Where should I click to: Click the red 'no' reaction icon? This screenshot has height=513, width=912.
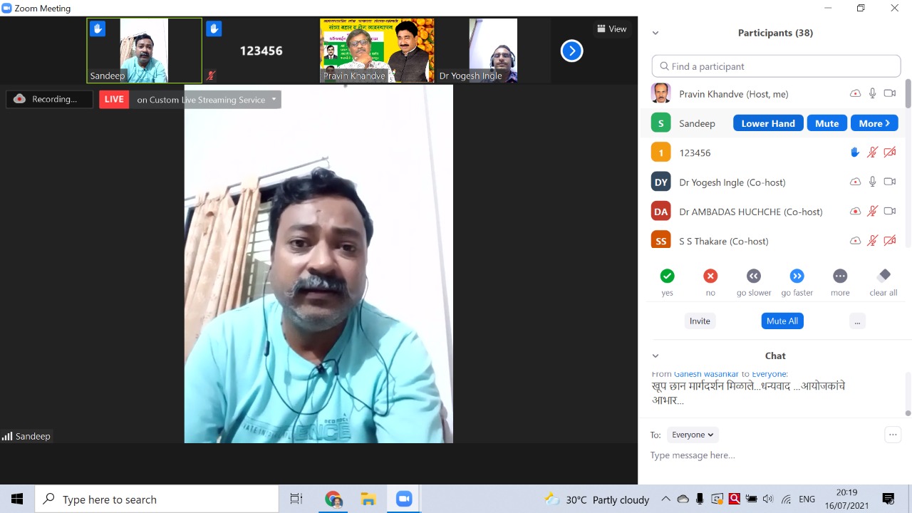click(x=710, y=276)
